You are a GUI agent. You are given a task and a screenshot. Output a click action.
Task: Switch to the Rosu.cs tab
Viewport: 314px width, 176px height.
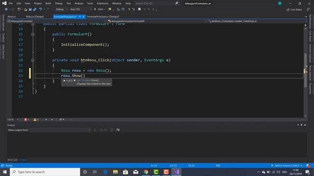[x=12, y=17]
